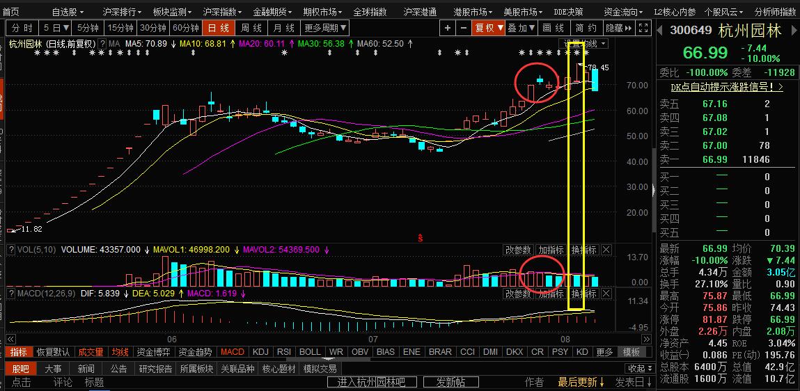Image resolution: width=800 pixels, height=391 pixels.
Task: Select the KDJ indicator
Action: click(x=260, y=352)
